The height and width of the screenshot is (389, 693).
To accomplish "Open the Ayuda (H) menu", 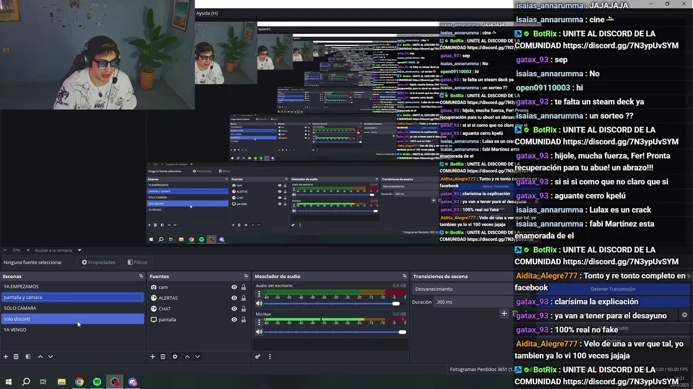I will tap(207, 13).
